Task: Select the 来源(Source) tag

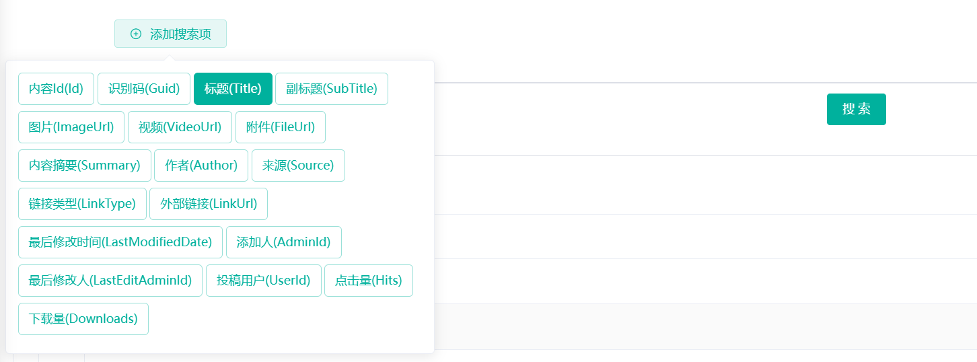Action: 298,166
